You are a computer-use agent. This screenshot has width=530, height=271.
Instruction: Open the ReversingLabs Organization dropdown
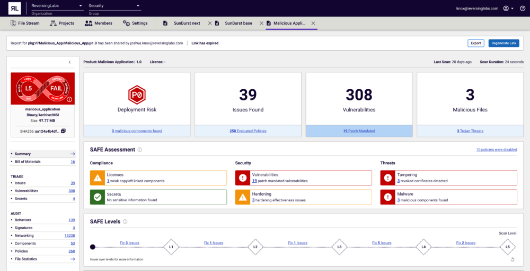[57, 6]
